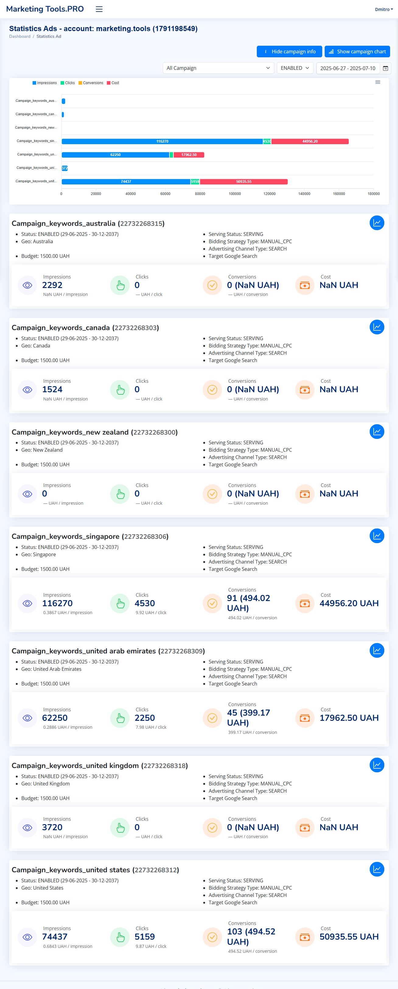Open chart icon for Campaign_keywords_united states
The height and width of the screenshot is (989, 398).
(x=376, y=869)
